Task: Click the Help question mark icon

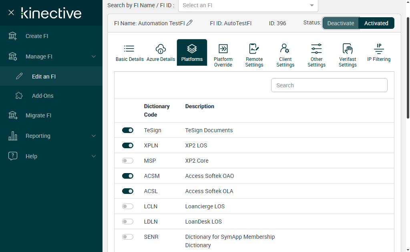Action: coord(12,156)
